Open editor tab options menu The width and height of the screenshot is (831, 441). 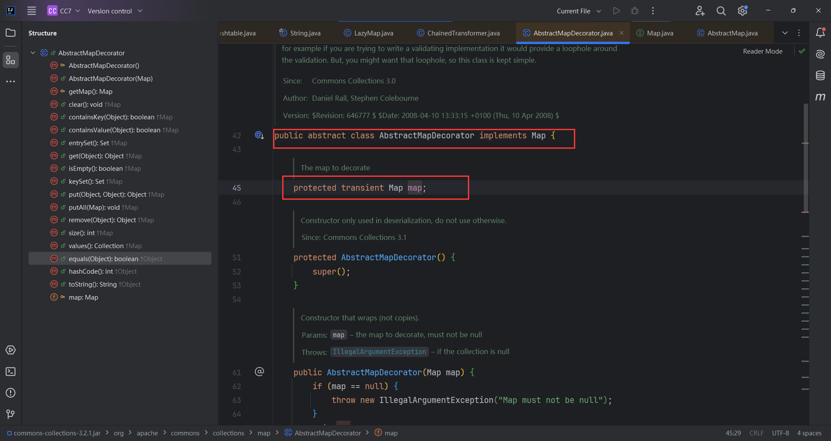(799, 33)
